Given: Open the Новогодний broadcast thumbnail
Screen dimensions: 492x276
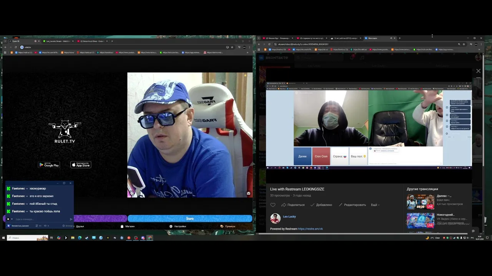Looking at the screenshot, I should (421, 220).
